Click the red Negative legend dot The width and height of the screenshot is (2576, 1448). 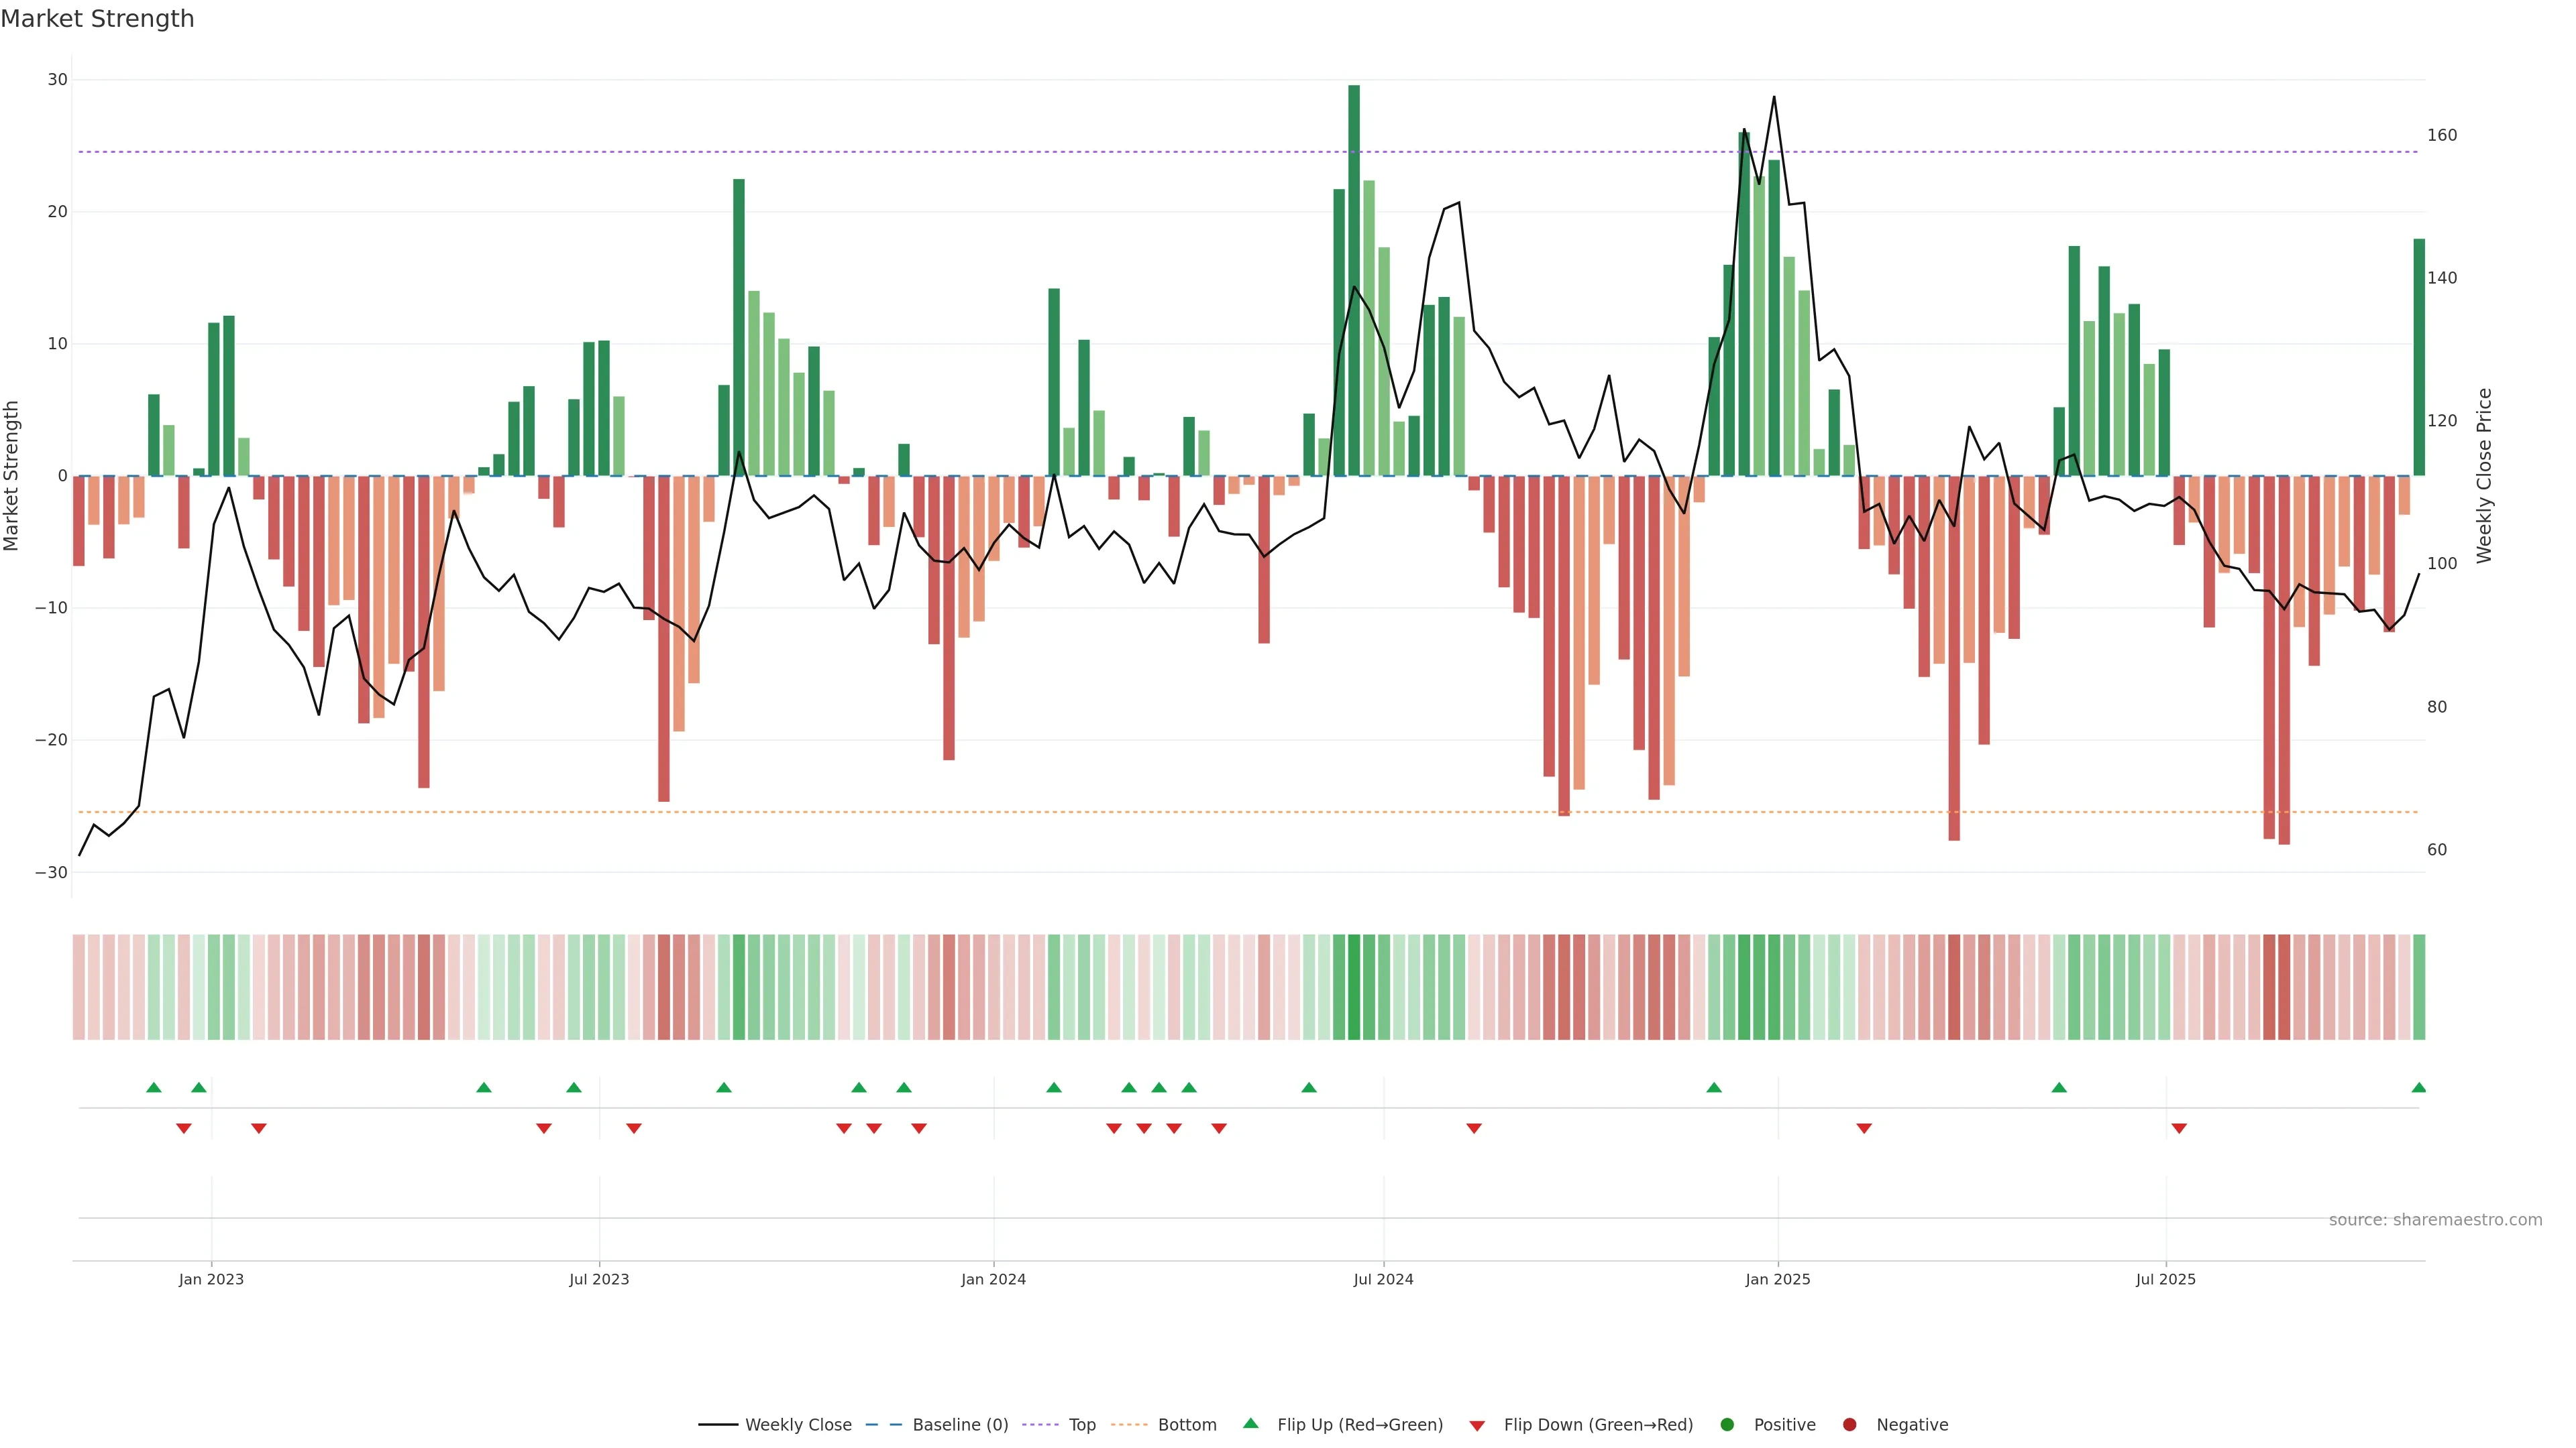coord(1849,1425)
